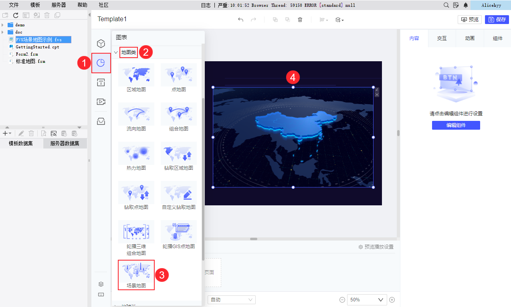Select the text component icon
The image size is (511, 307).
point(101,82)
